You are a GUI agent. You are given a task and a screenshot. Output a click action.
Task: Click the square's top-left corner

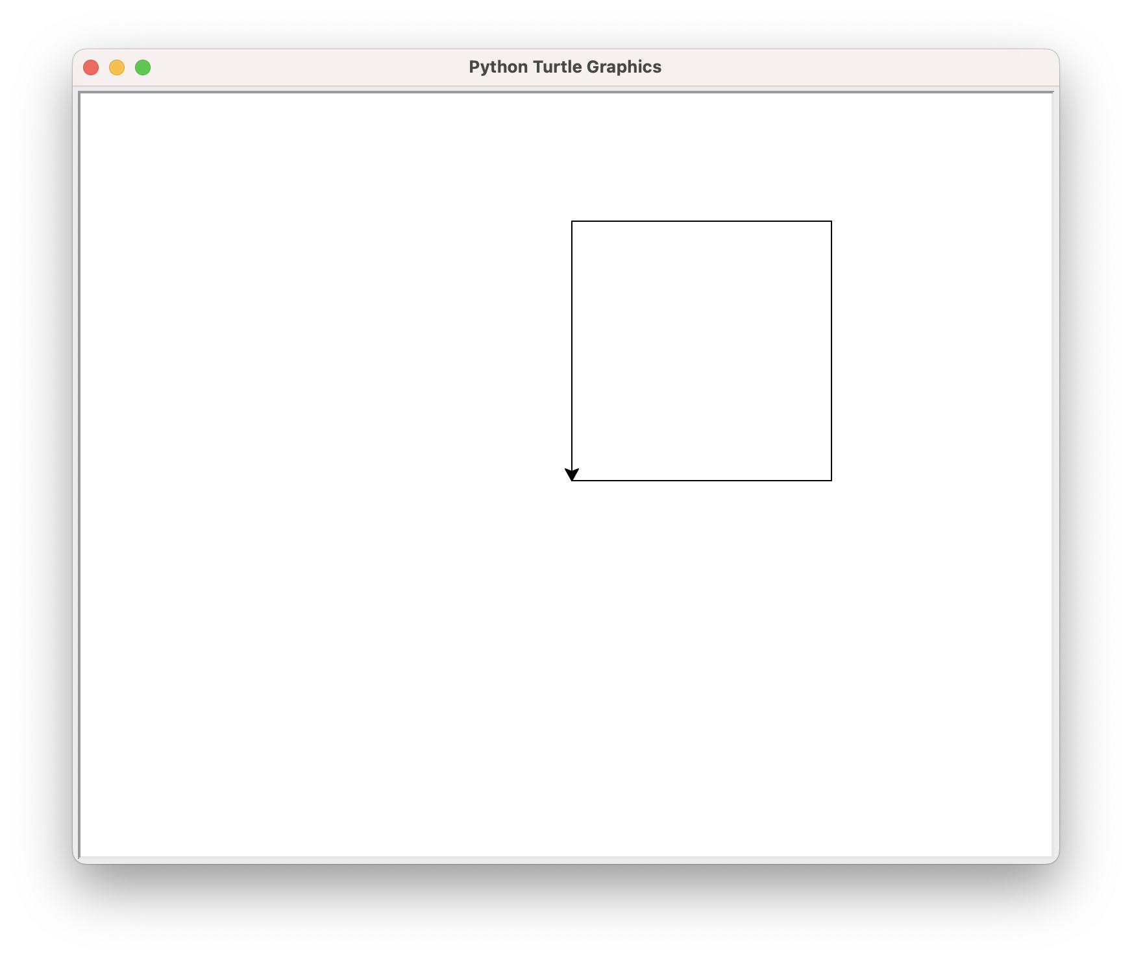click(x=572, y=221)
